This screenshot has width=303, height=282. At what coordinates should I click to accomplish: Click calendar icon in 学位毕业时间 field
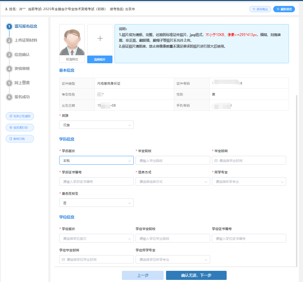tap(63, 259)
